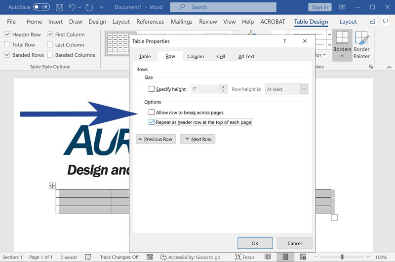Collapse the ribbon
This screenshot has width=395, height=262.
pos(389,67)
